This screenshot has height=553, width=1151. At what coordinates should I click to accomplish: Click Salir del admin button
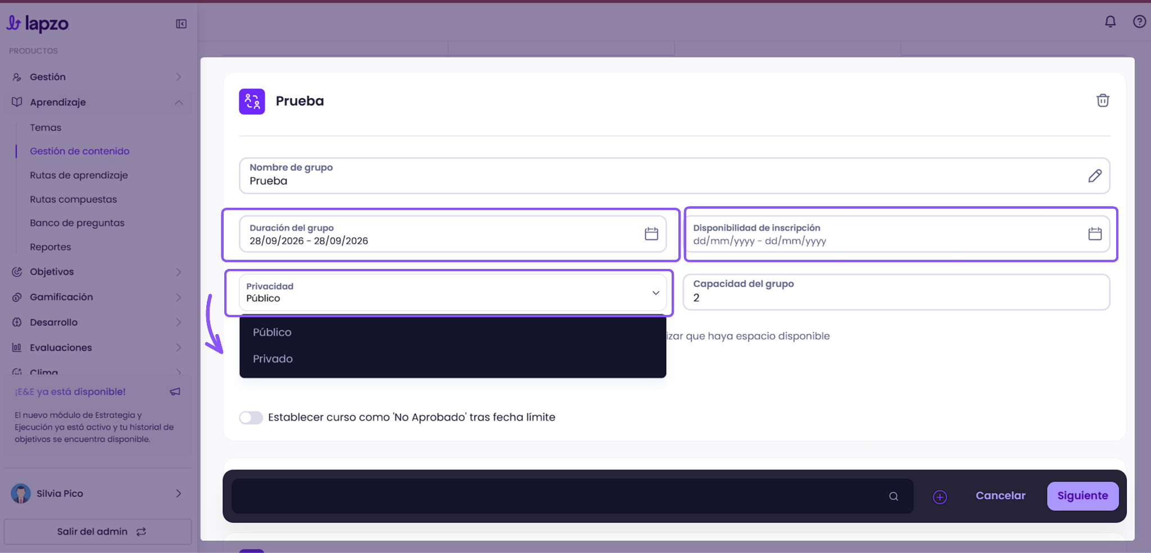(98, 532)
